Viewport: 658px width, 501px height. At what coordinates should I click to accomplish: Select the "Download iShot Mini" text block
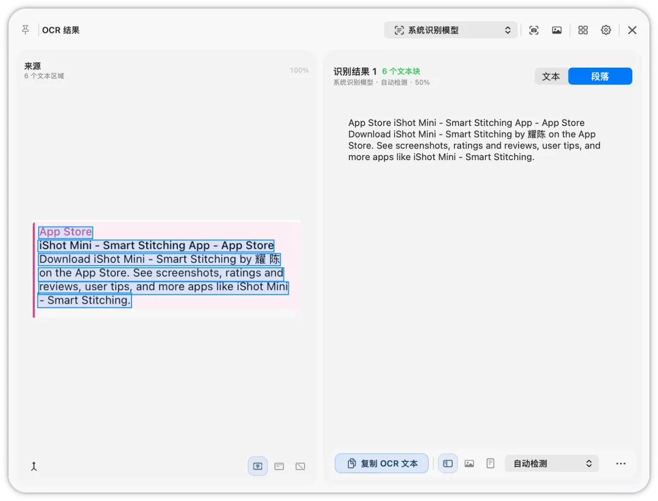[x=160, y=259]
